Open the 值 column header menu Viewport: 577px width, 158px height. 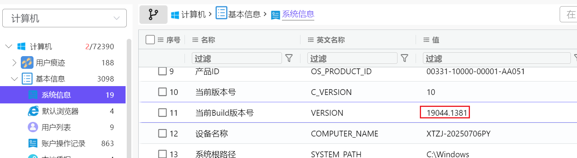click(x=426, y=40)
